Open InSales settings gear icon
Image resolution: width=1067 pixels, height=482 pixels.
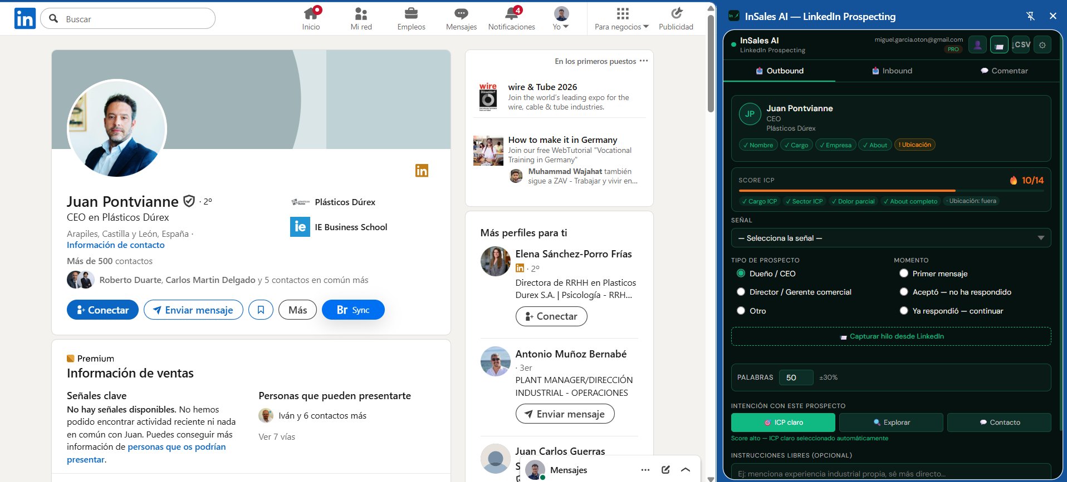(x=1042, y=44)
